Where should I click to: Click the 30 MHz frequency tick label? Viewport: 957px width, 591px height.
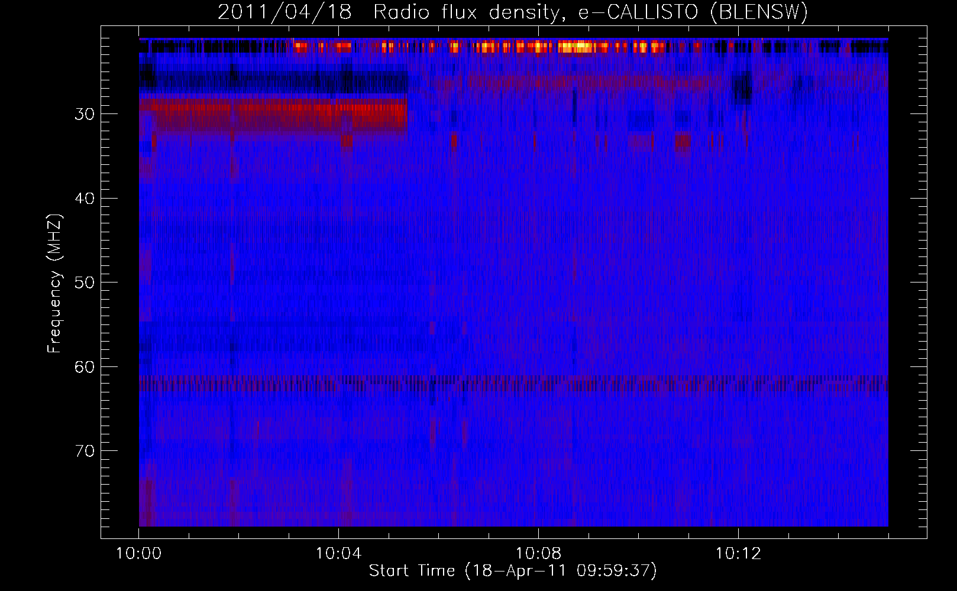pyautogui.click(x=85, y=114)
